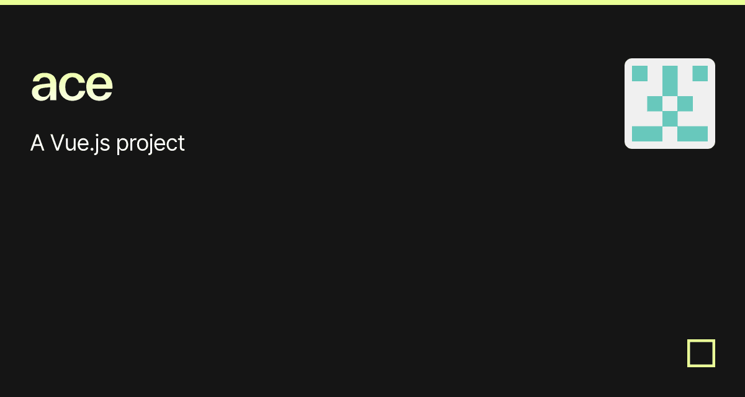Click the letter "c" in the ace title
Viewport: 745px width, 397px height.
click(x=71, y=86)
